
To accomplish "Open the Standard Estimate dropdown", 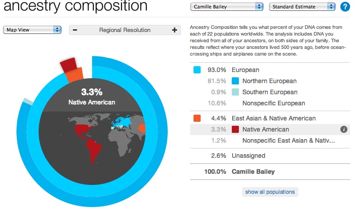I will (302, 7).
